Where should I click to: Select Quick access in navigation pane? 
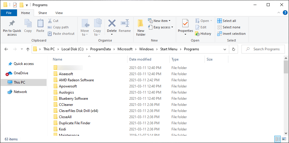[x=23, y=64]
